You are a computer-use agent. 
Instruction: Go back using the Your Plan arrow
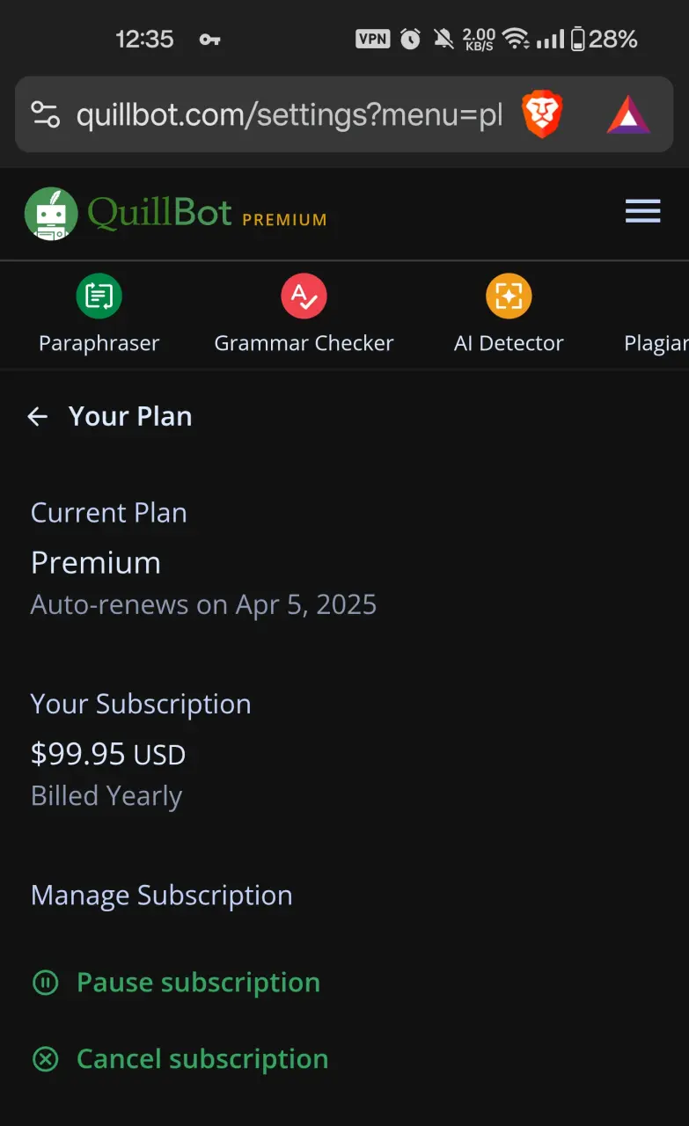[37, 417]
